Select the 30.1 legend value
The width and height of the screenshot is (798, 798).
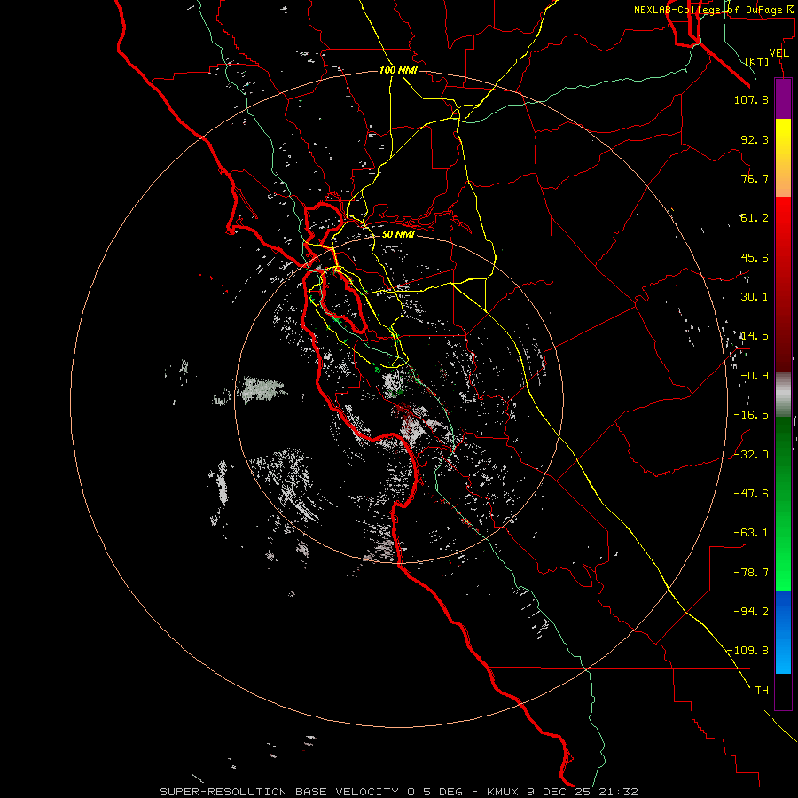755,297
